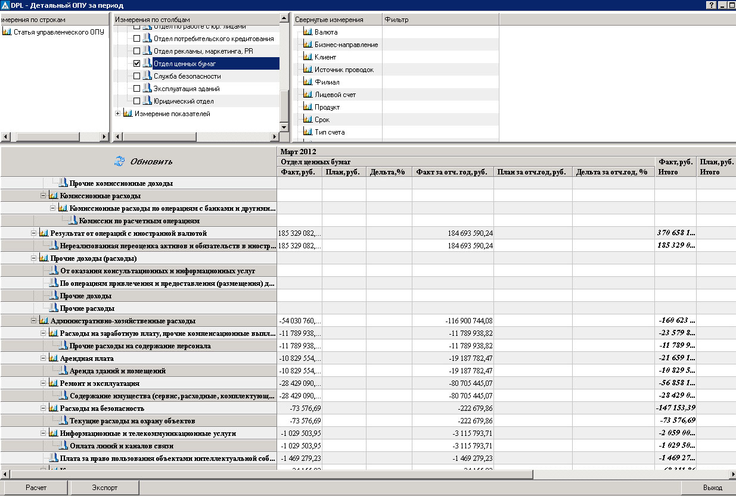Click the Тип счета dimension chart icon

click(308, 132)
